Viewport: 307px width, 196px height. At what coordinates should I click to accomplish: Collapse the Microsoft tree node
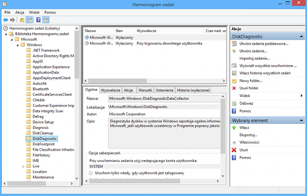(x=12, y=40)
